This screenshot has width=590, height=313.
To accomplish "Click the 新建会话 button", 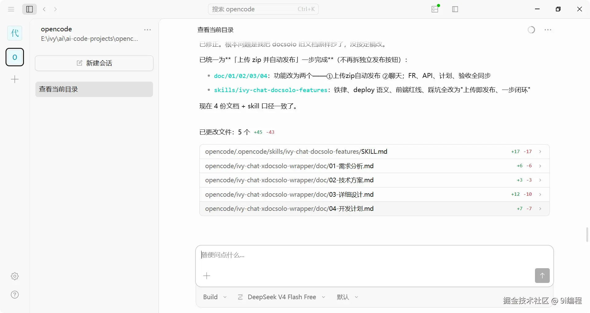I will point(94,63).
